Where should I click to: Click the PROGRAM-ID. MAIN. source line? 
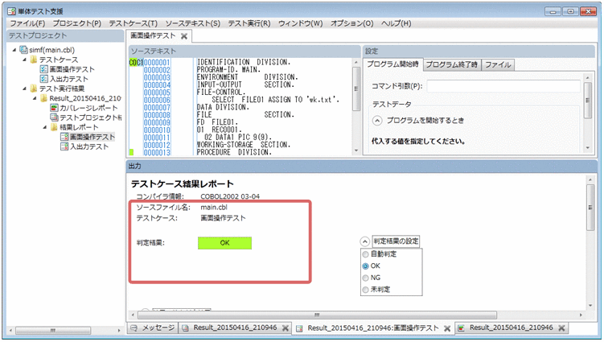pos(228,70)
